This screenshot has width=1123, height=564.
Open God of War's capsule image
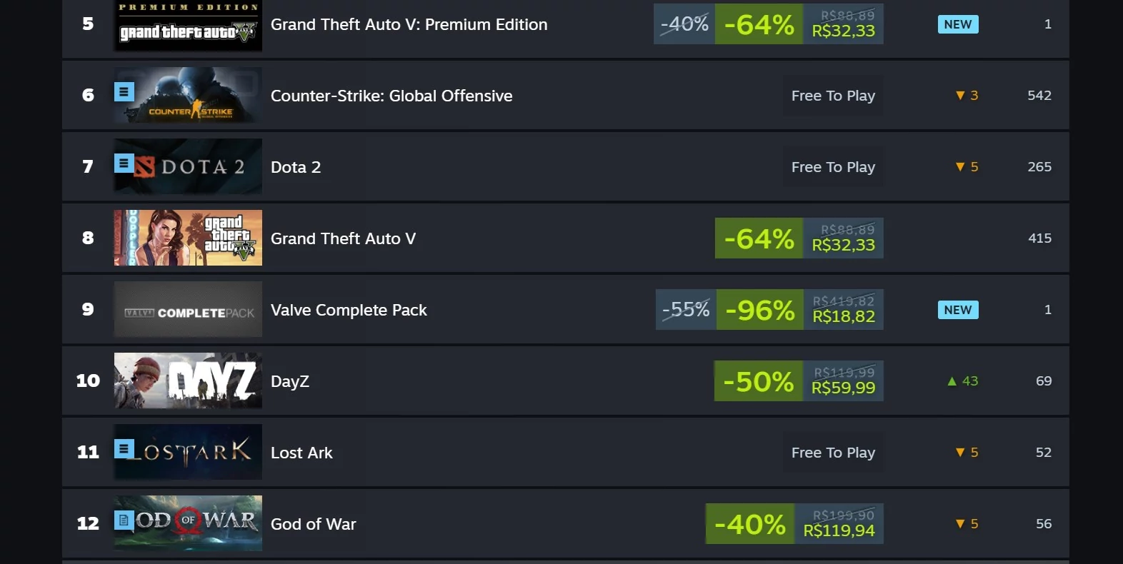(x=187, y=523)
